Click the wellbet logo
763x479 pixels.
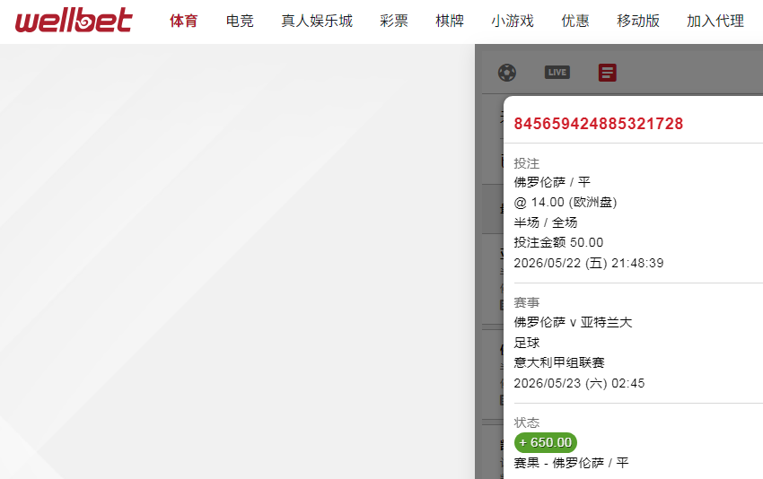pos(74,21)
